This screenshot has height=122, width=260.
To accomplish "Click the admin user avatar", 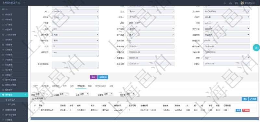I will click(x=242, y=3).
